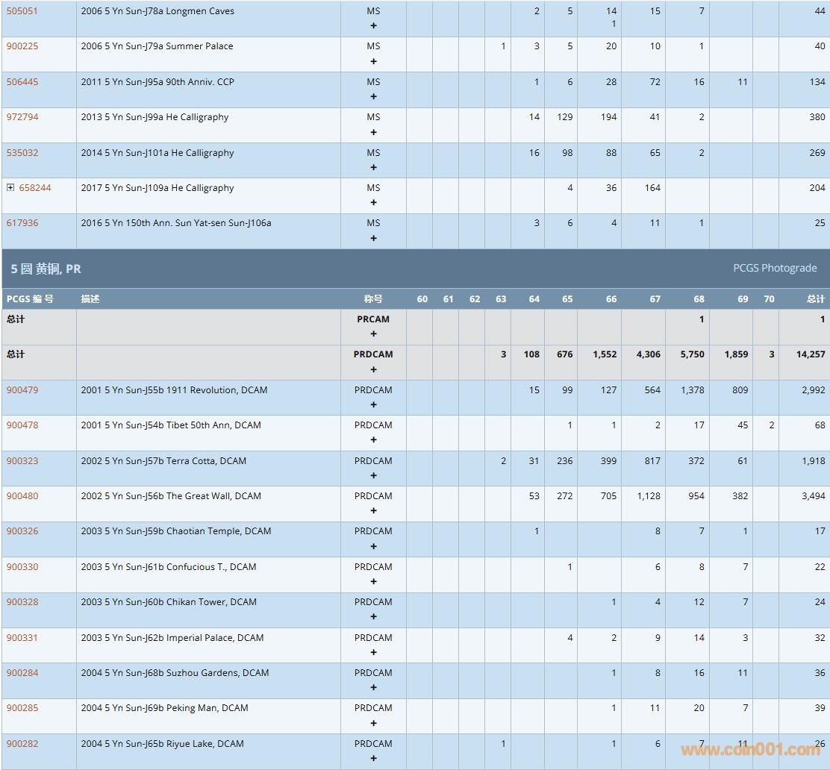
Task: Click the PCGS Photograde link
Action: pyautogui.click(x=775, y=268)
